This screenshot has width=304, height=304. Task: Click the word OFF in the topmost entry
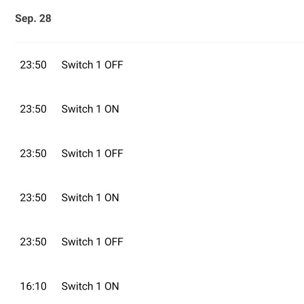pos(114,65)
